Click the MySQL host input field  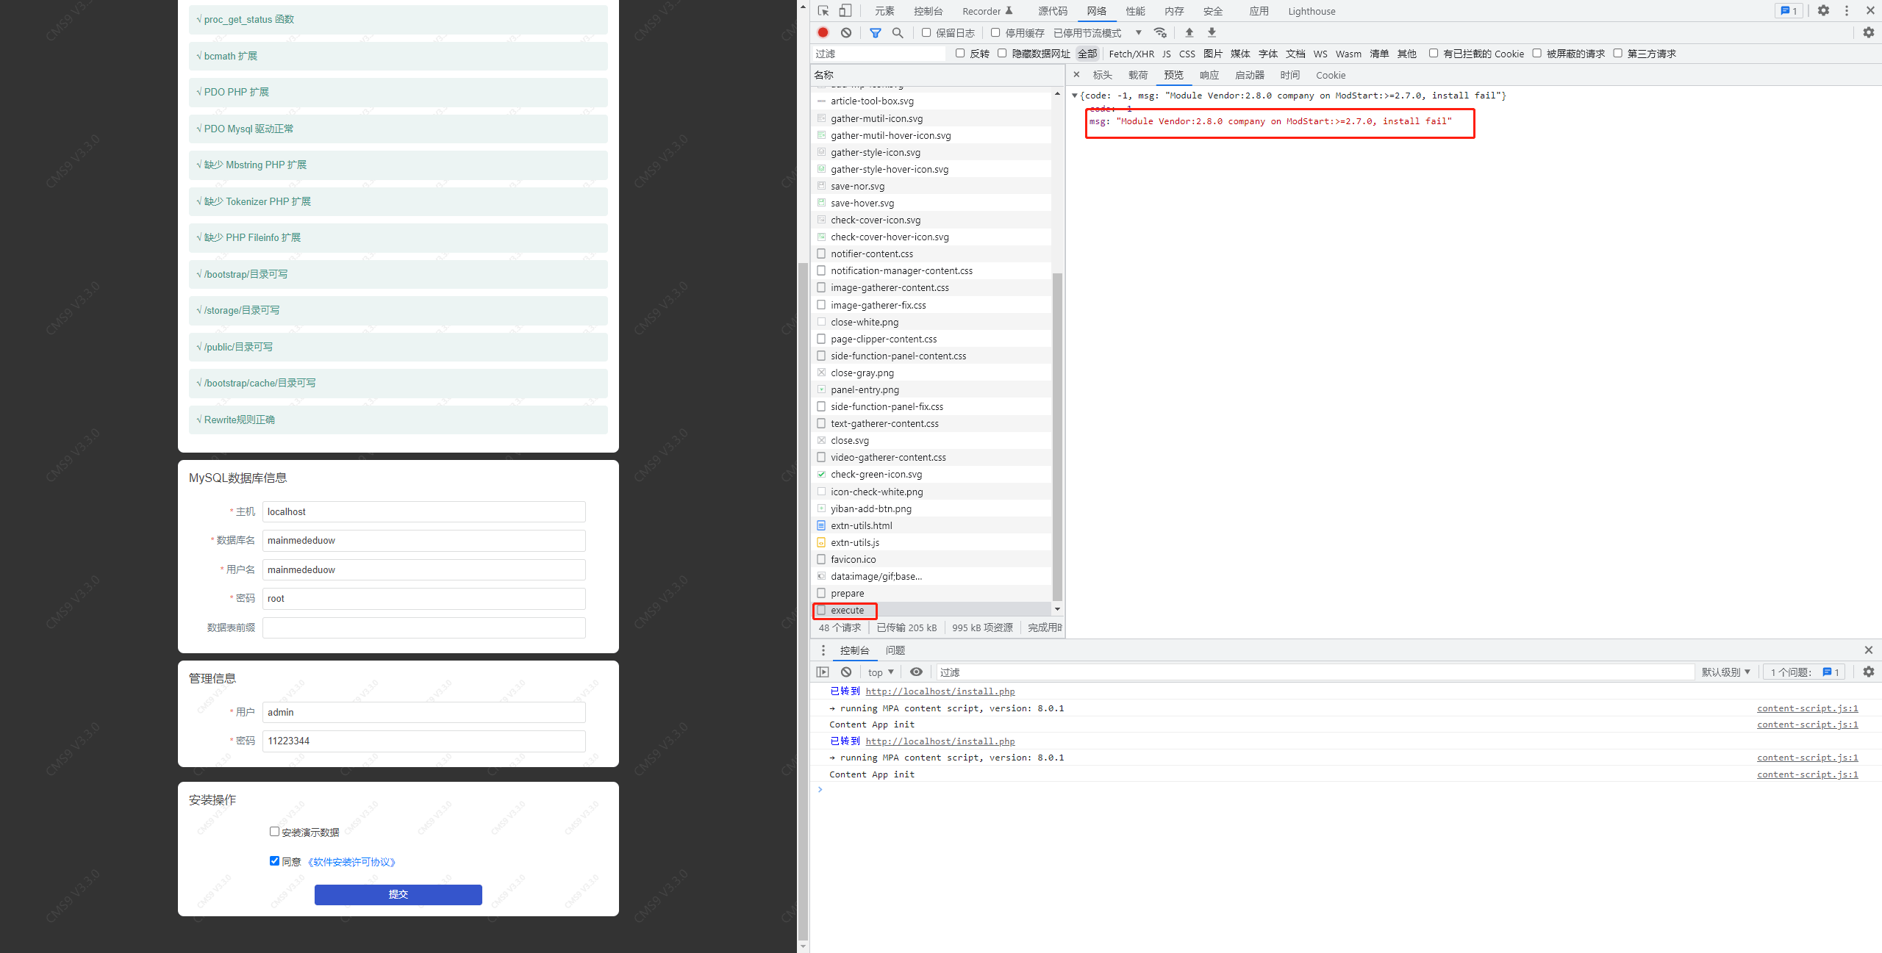pyautogui.click(x=424, y=511)
